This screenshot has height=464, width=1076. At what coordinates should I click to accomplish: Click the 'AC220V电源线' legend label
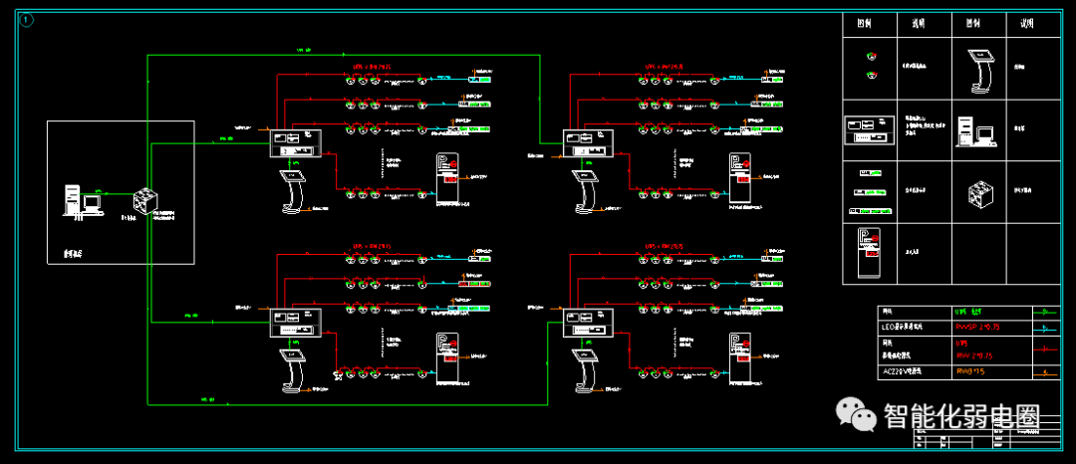[901, 372]
